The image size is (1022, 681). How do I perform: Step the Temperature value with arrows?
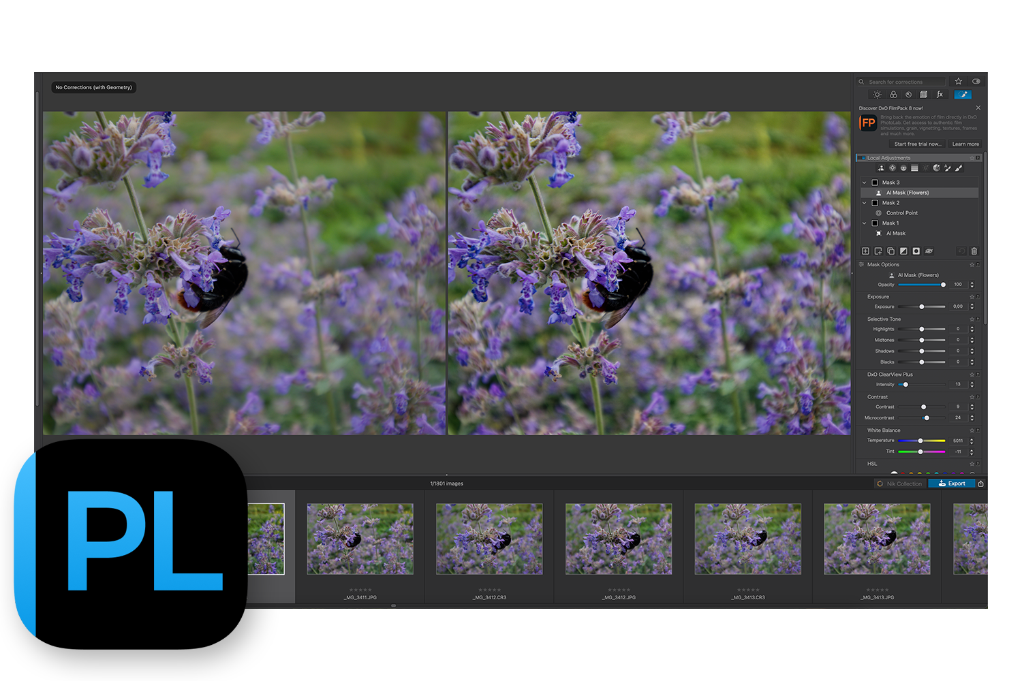(972, 441)
